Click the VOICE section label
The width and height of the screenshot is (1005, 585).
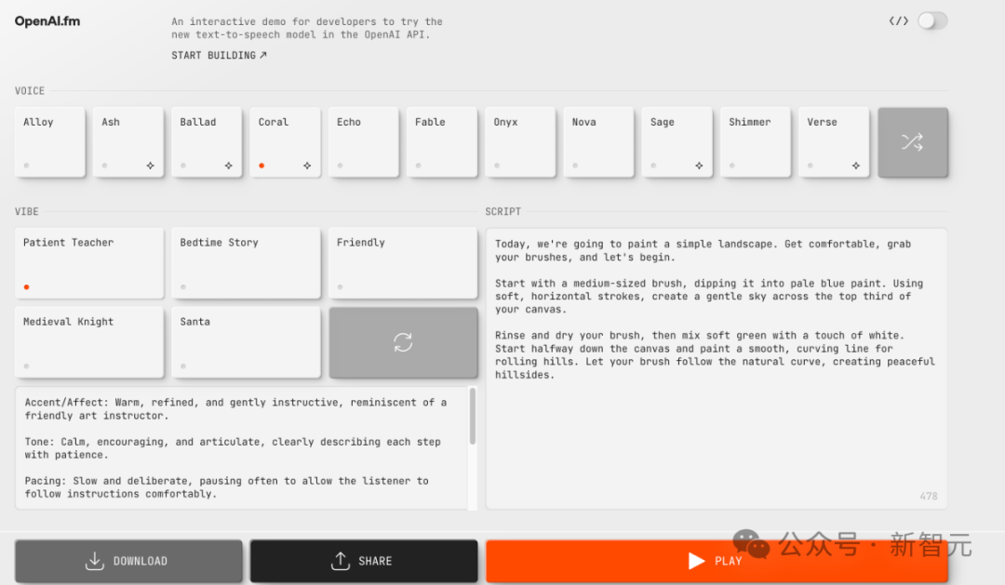[x=30, y=91]
